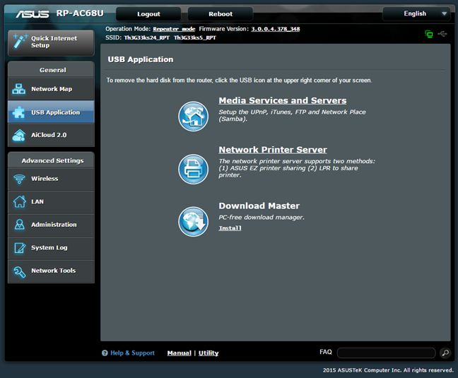Click the firmware version 3.0.0.4.378_348 link
The height and width of the screenshot is (378, 458).
click(x=276, y=29)
